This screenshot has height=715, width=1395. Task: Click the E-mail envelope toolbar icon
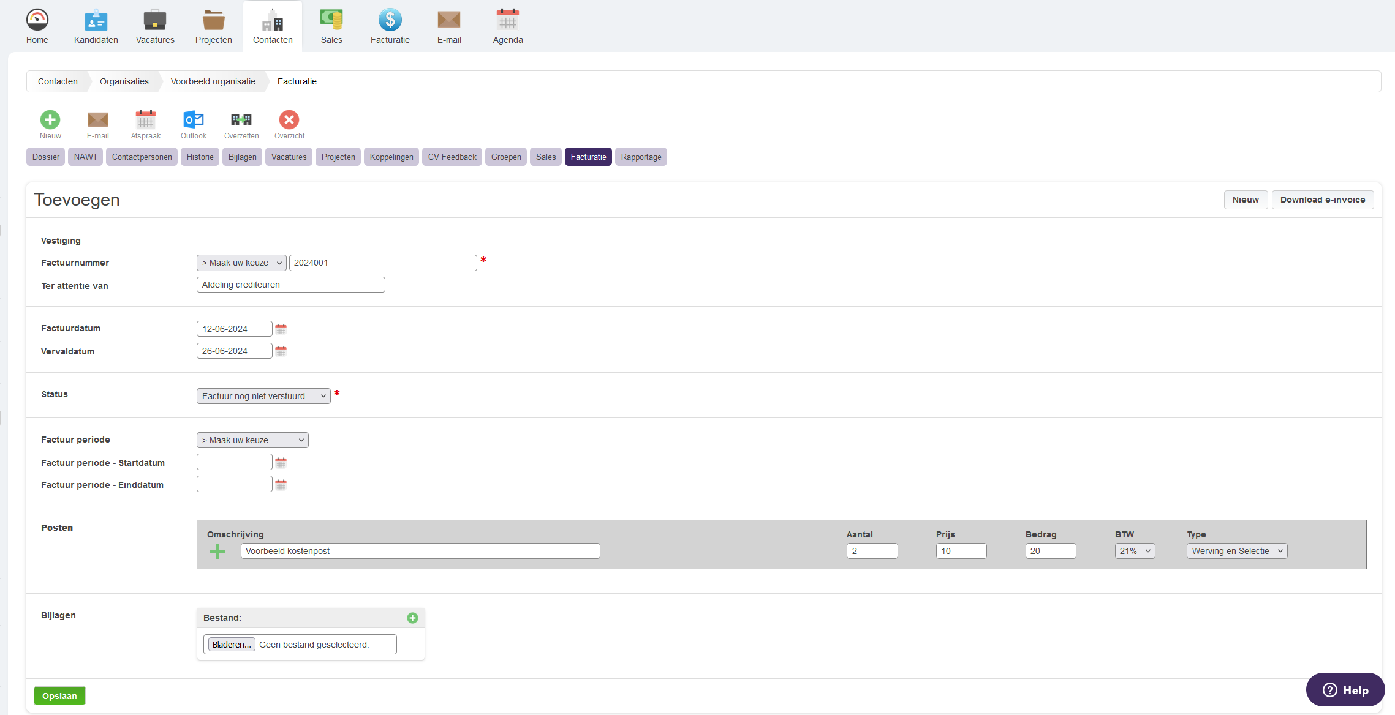tap(98, 119)
